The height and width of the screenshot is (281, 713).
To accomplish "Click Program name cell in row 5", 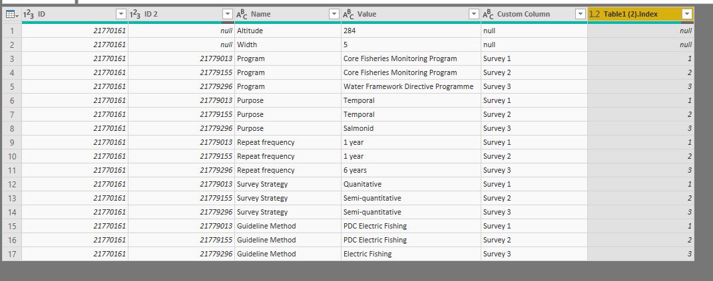I will (x=288, y=87).
